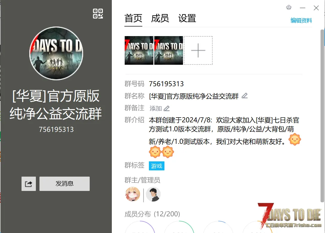The height and width of the screenshot is (233, 325).
Task: Click the 成员分布 (12/200) heading
Action: tap(152, 214)
